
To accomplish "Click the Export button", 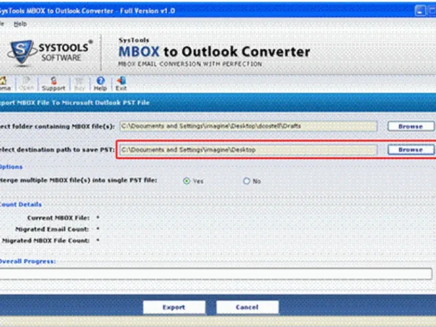I will point(174,307).
